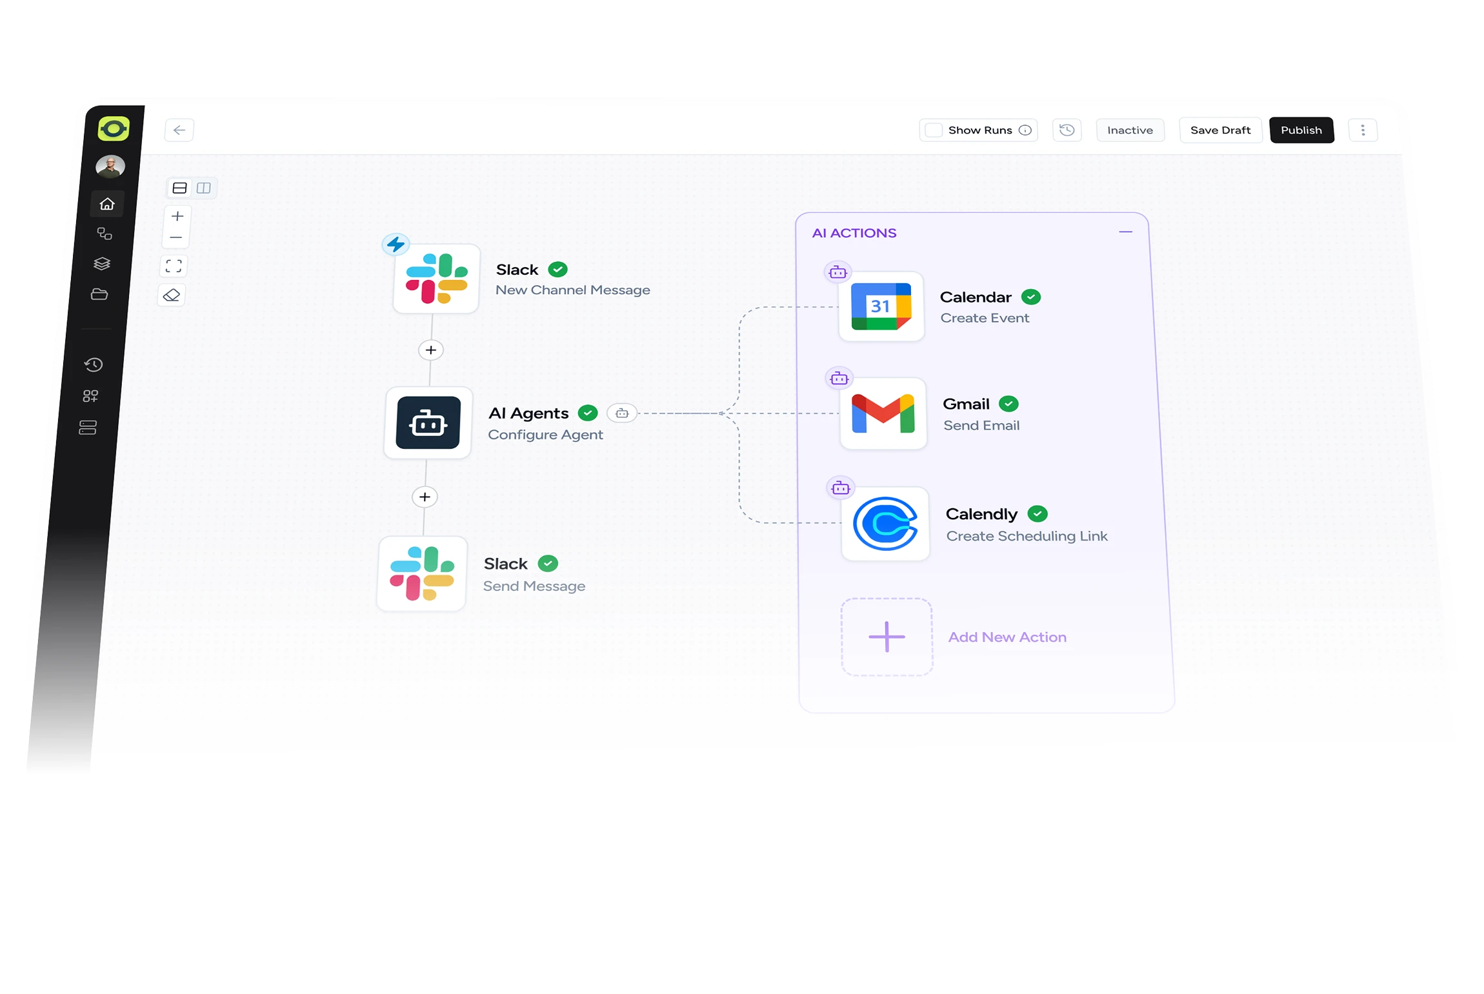Click the app logo at the top of sidebar

pos(114,129)
